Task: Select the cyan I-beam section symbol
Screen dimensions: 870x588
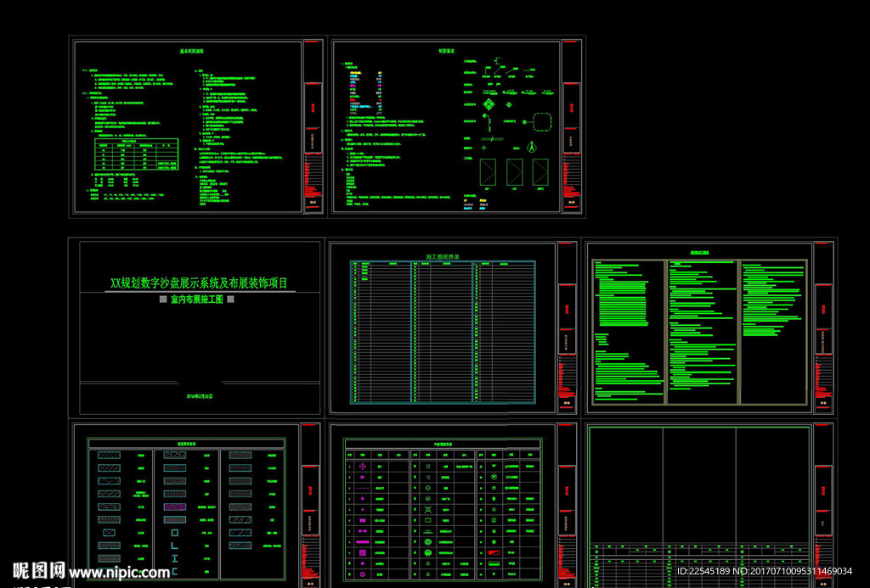Action: 175,558
